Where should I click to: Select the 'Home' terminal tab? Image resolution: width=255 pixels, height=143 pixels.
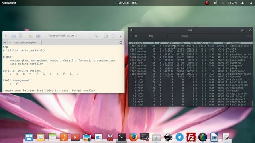184,36
